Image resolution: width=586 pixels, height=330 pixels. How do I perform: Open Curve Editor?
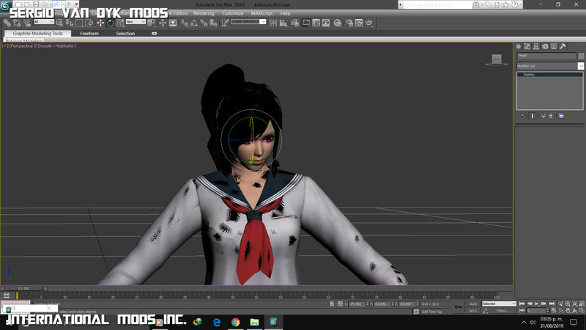[316, 23]
